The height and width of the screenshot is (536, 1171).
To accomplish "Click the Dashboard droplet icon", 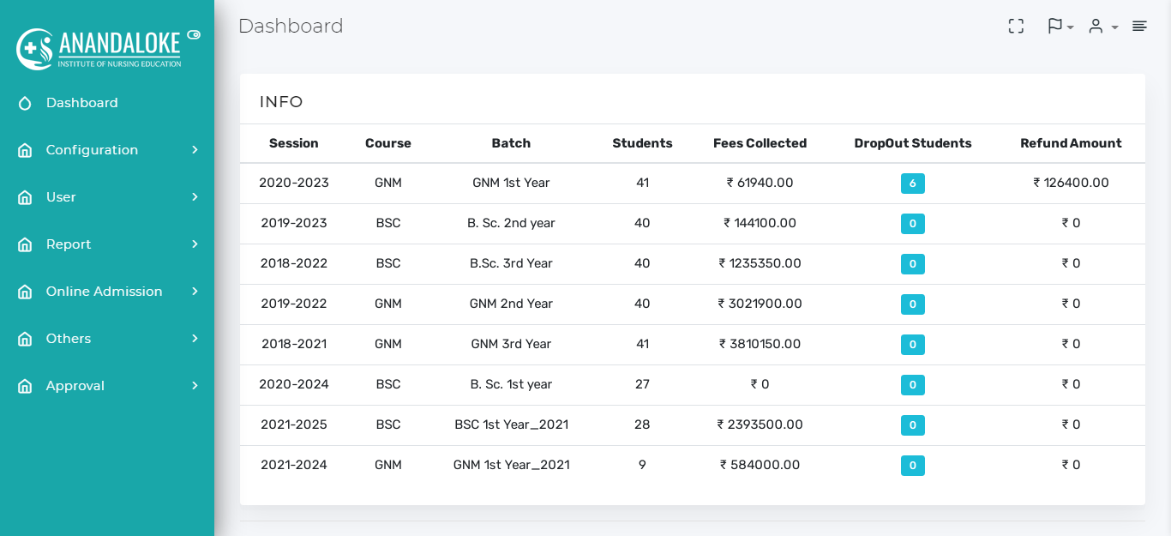I will [x=25, y=103].
